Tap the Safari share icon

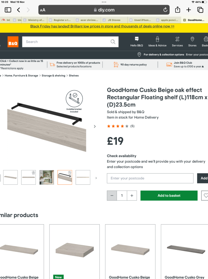point(177,10)
